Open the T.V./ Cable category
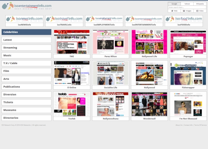 point(26,63)
